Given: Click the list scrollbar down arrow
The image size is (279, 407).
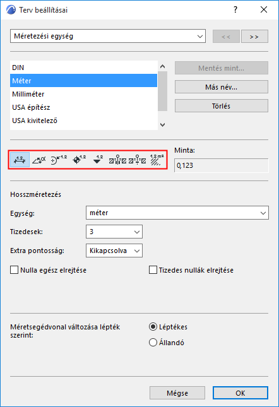Looking at the screenshot, I should [162, 125].
